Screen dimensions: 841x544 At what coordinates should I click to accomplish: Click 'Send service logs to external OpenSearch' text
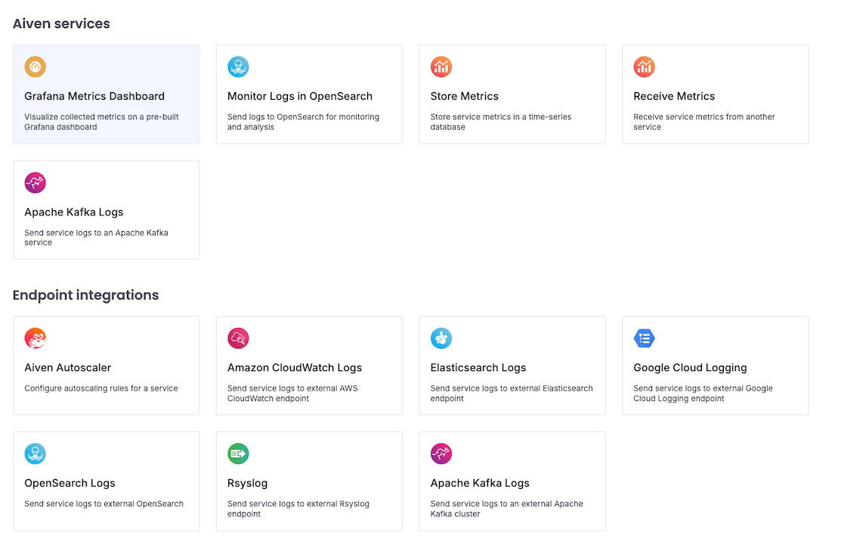tap(104, 503)
